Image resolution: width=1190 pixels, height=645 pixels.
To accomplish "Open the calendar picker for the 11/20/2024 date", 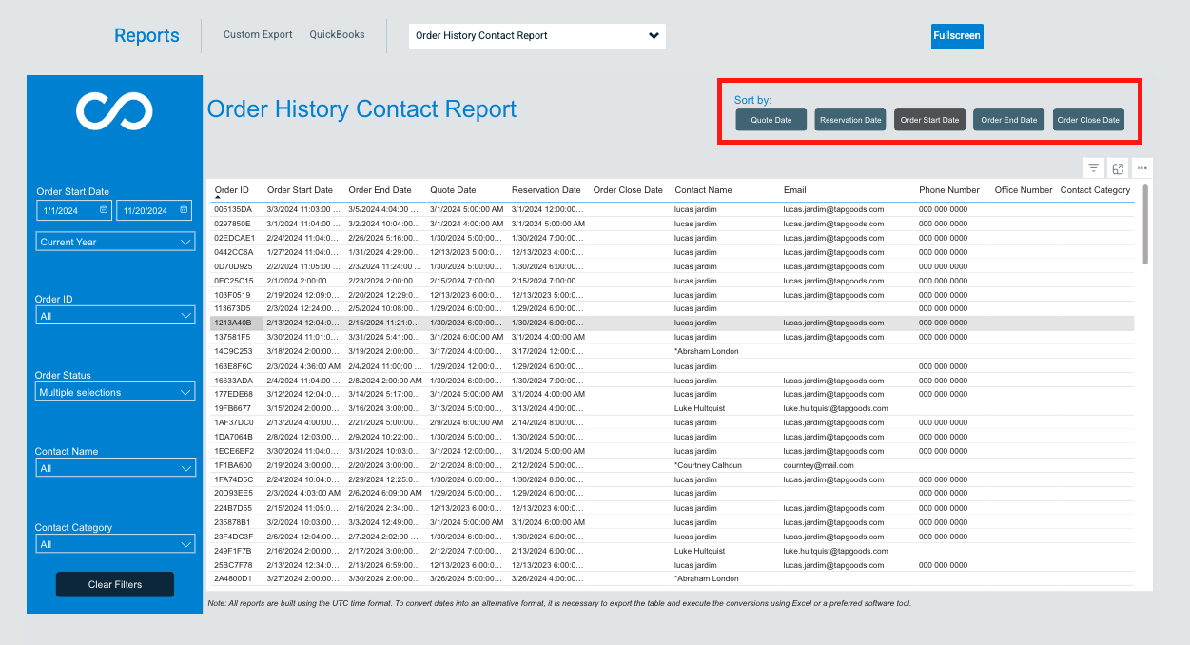I will [x=185, y=209].
